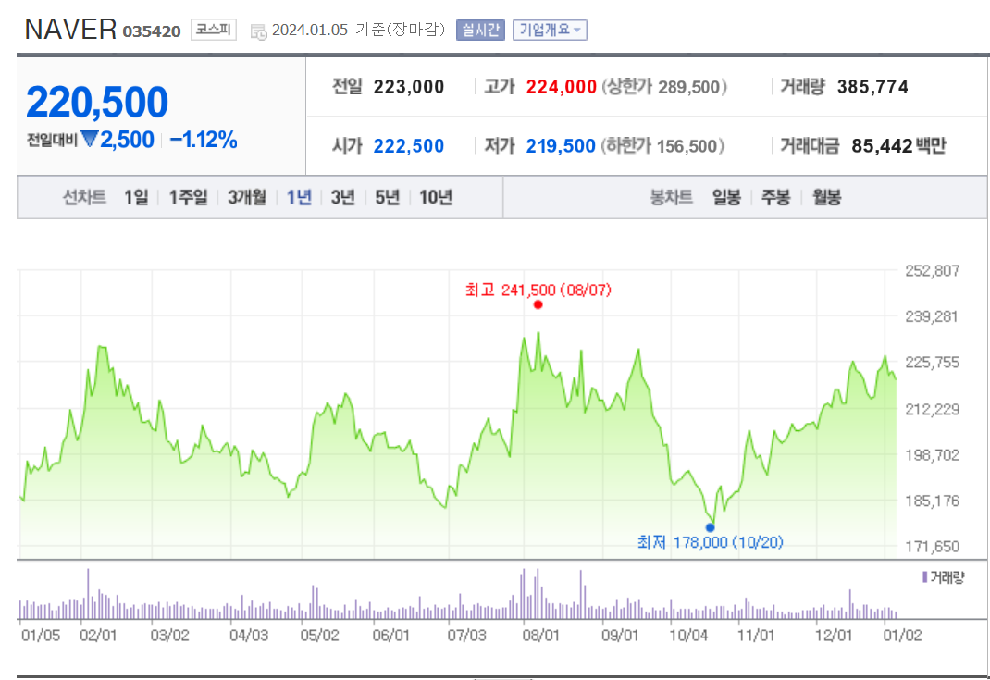
Task: Click the 최고 241,500 (08/07) label
Action: [538, 291]
